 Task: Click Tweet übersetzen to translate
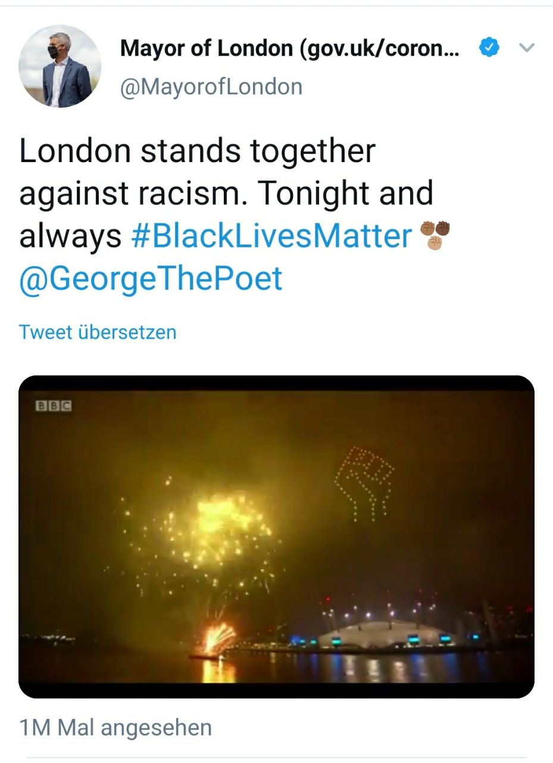[x=98, y=332]
